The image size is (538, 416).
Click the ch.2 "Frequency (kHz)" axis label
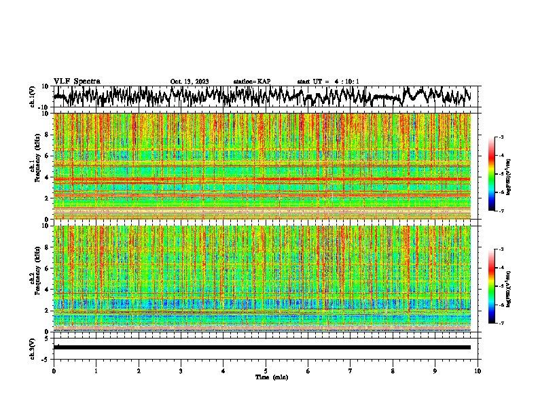click(37, 271)
